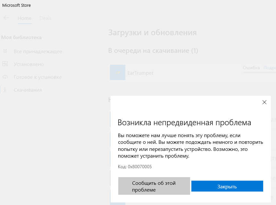
Task: Click the Загрузки и обновления heading
Action: pyautogui.click(x=153, y=33)
